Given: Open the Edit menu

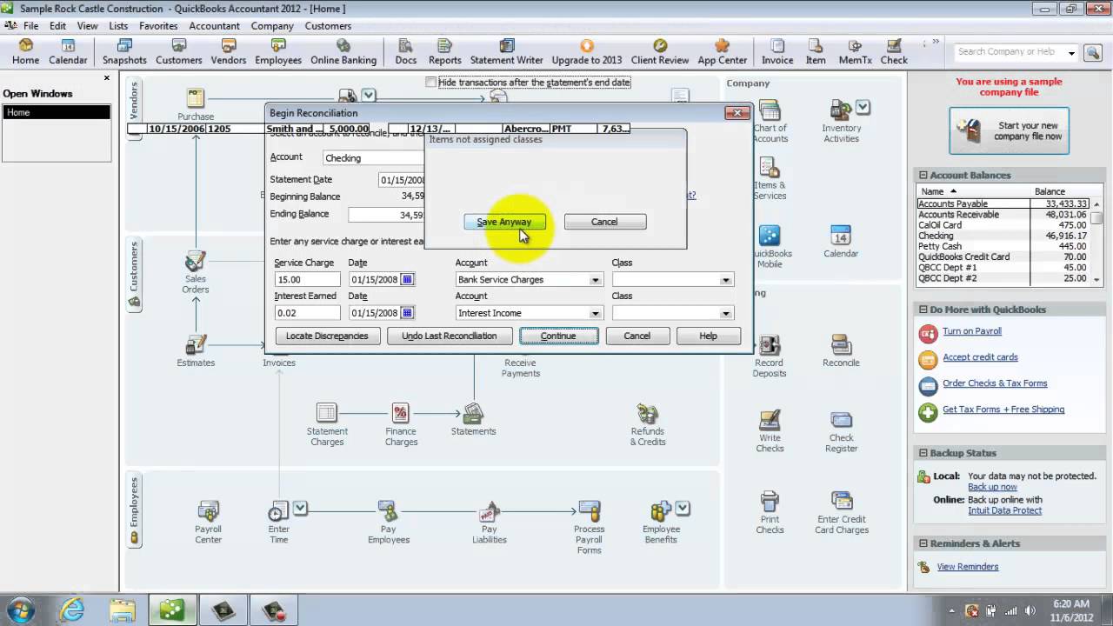Looking at the screenshot, I should coord(57,26).
